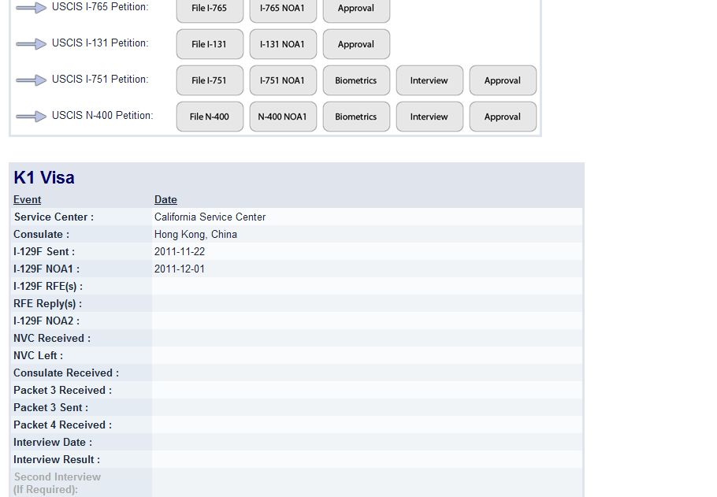Click the USCIS N-400 Petition label
Image resolution: width=717 pixels, height=497 pixels.
[102, 115]
